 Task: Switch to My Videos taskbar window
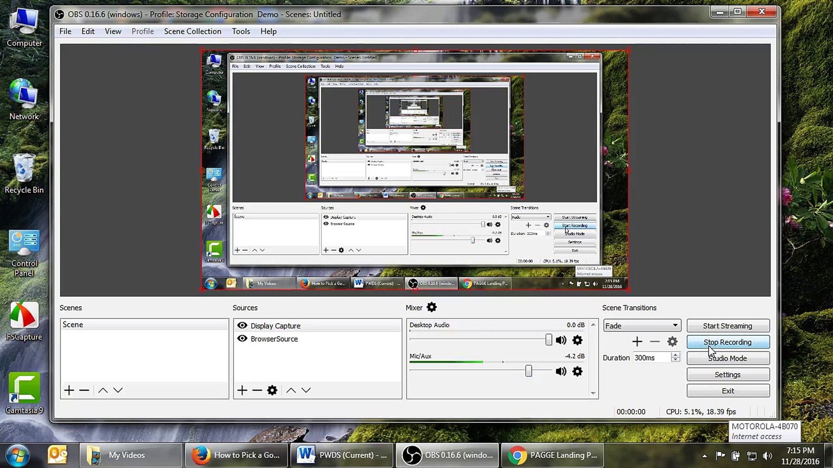coord(131,455)
